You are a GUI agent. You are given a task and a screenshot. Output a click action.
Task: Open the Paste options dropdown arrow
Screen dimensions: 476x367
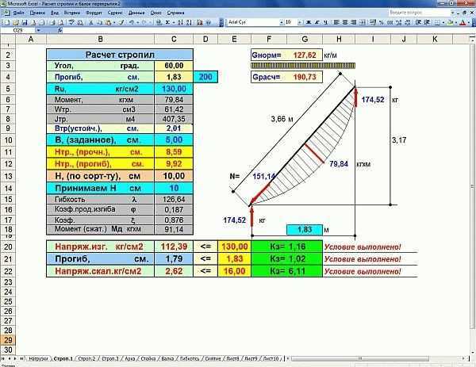(114, 22)
